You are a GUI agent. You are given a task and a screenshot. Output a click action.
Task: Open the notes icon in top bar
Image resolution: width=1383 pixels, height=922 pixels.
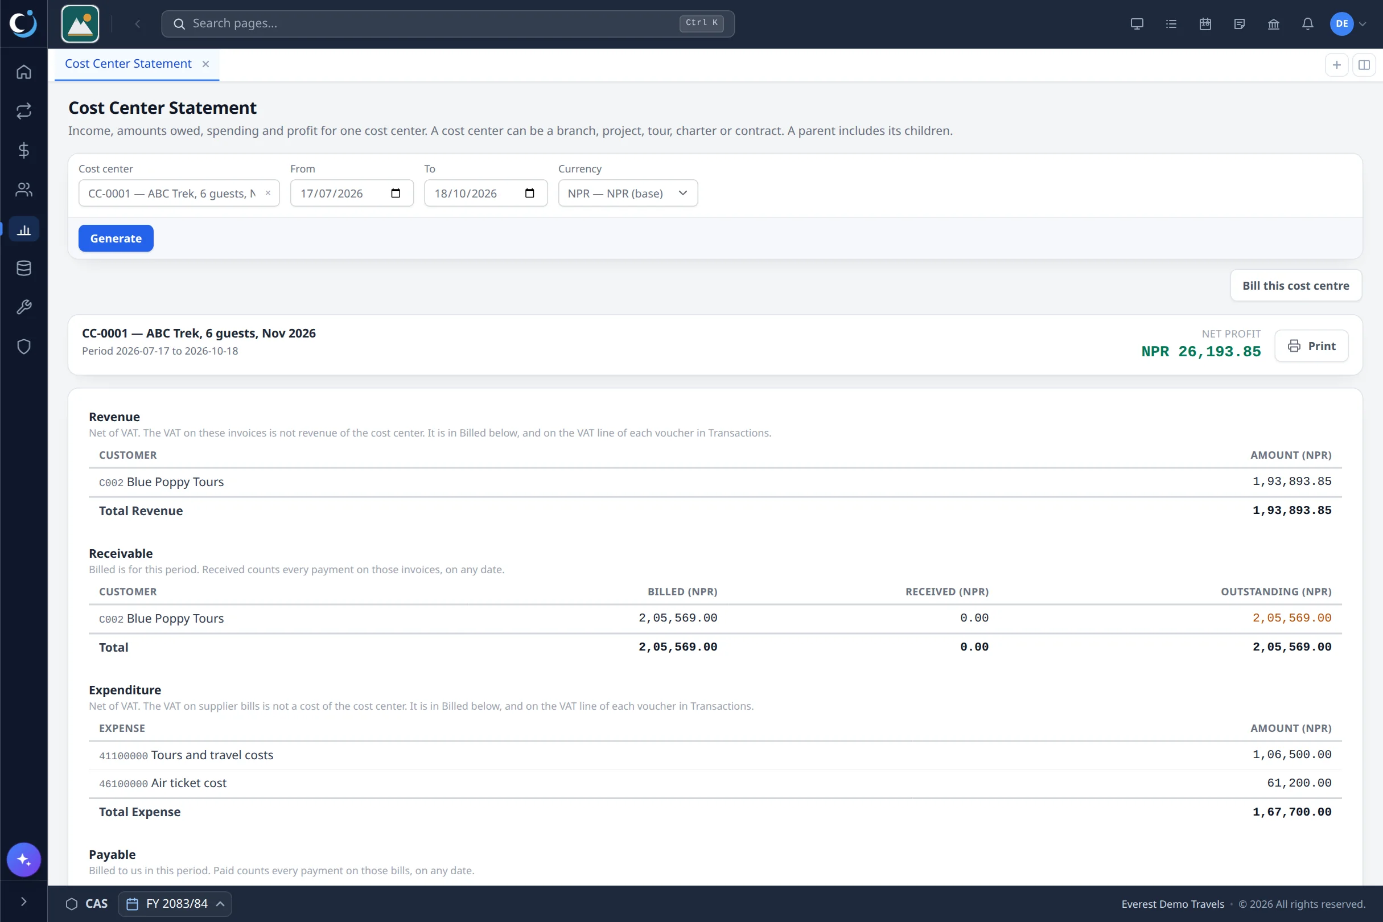(1239, 23)
